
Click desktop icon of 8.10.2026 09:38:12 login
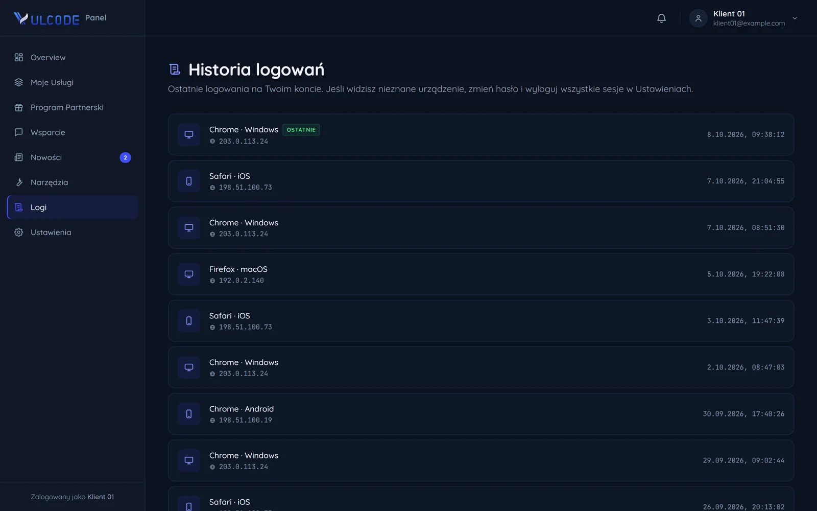point(189,135)
